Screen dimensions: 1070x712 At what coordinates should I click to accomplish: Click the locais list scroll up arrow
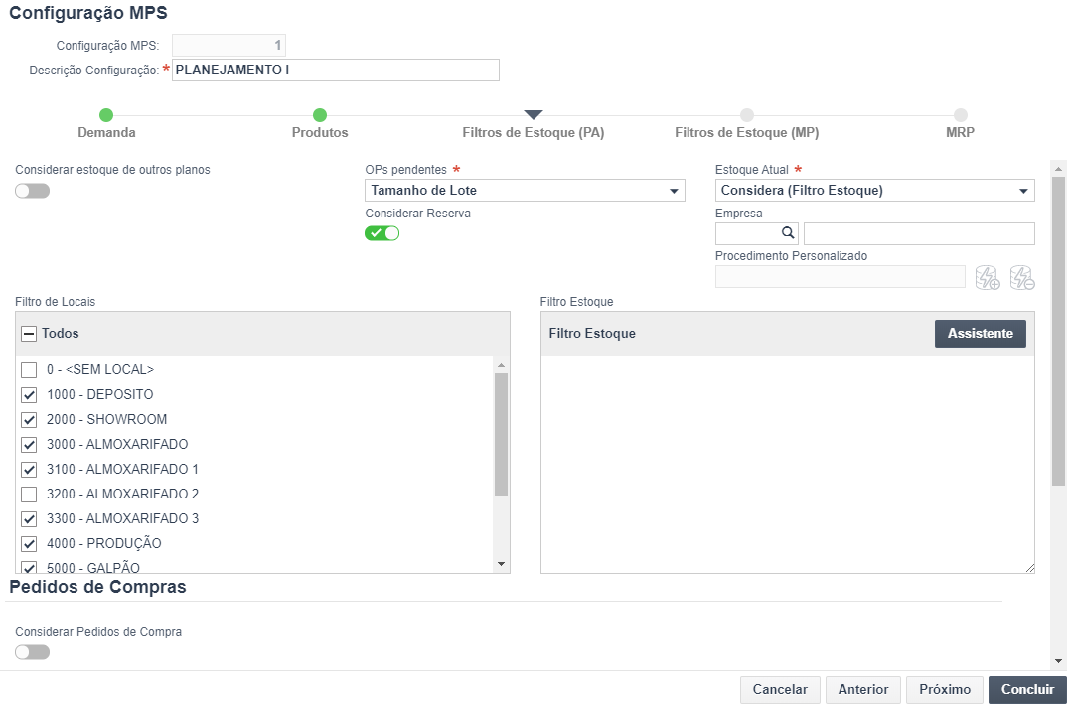pyautogui.click(x=501, y=365)
